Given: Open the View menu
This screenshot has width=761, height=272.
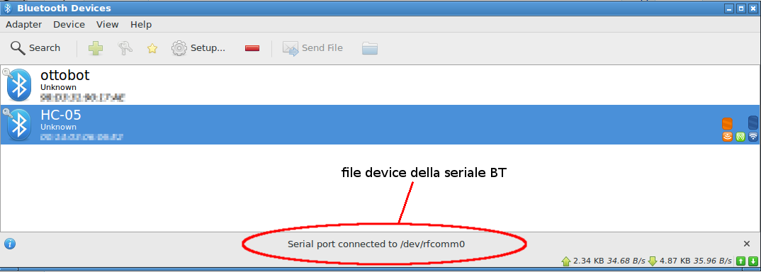Looking at the screenshot, I should (x=107, y=24).
